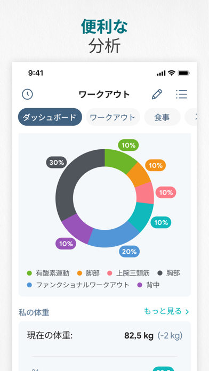209x371 pixels.
Task: Switch to the ワークアウト tab
Action: coord(113,117)
